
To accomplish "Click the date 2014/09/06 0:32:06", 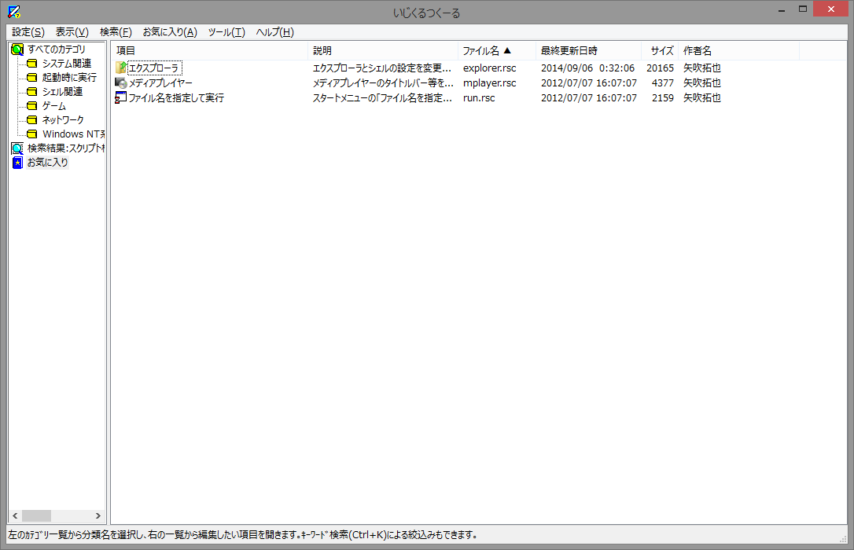I will pos(587,68).
